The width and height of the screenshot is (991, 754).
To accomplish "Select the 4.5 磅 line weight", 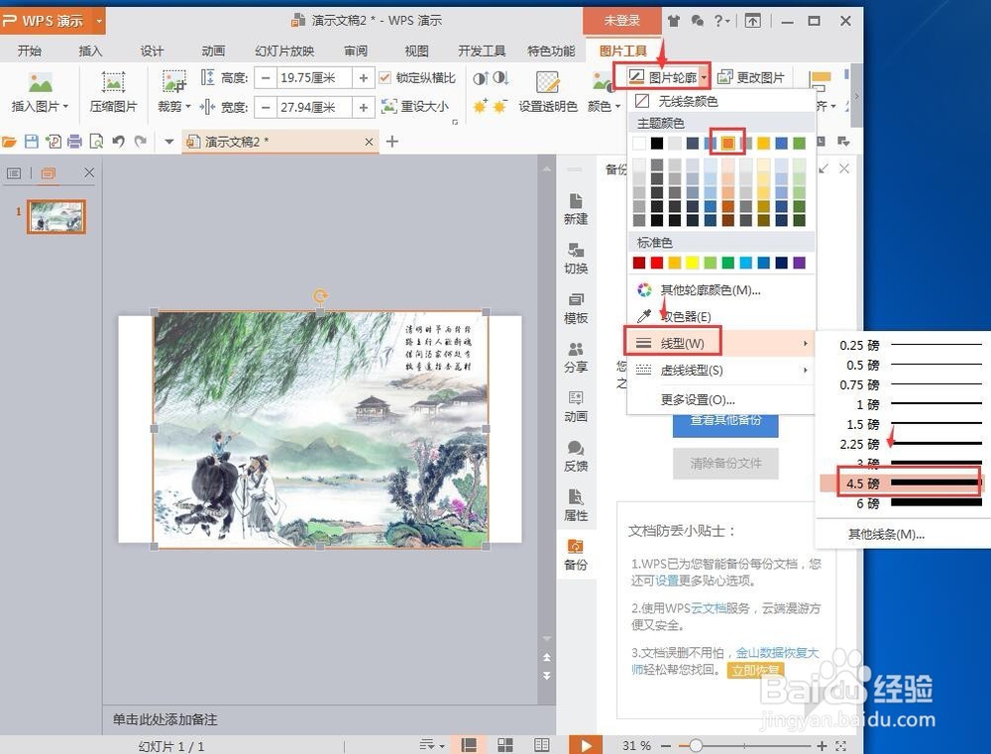I will coord(901,484).
